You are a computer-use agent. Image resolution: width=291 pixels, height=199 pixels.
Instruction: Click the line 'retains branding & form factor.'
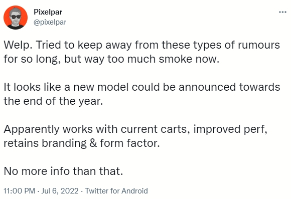click(82, 143)
